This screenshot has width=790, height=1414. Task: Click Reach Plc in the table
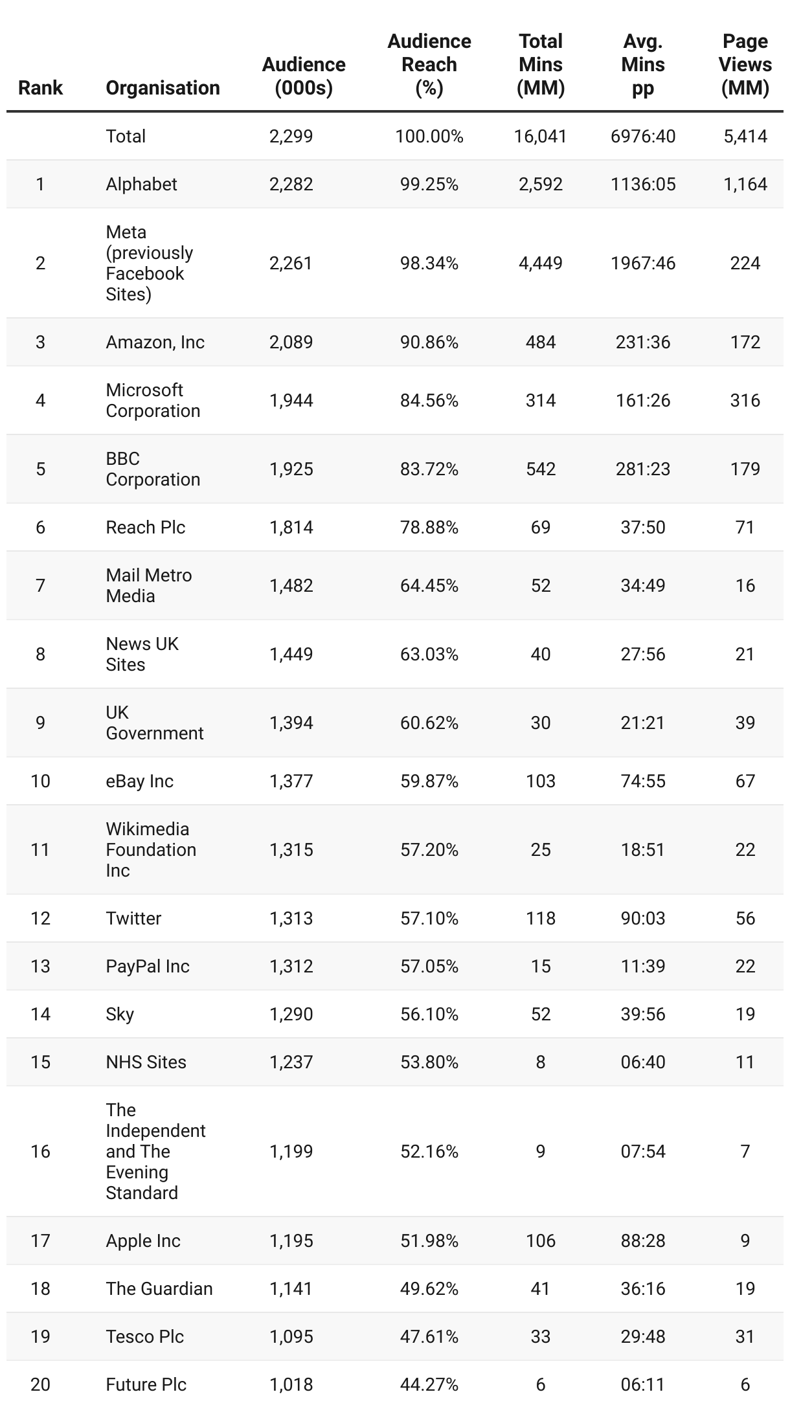tap(145, 527)
